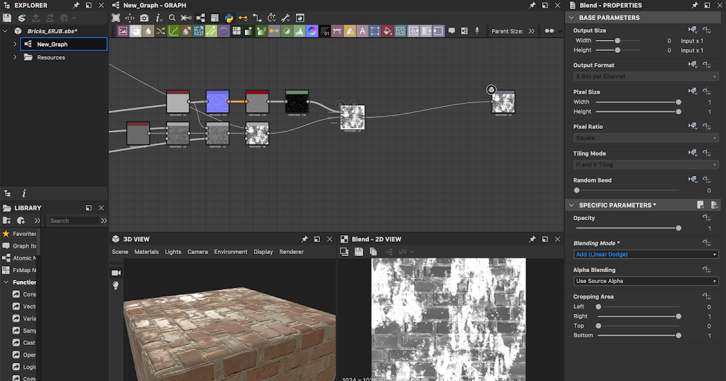Adjust the Random Seed slider

point(577,190)
